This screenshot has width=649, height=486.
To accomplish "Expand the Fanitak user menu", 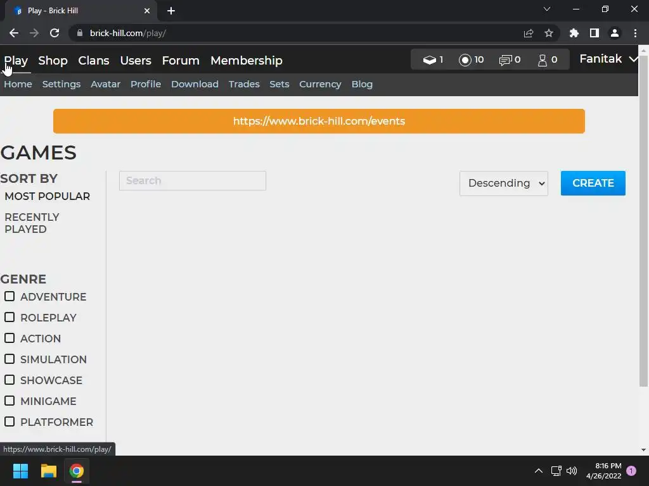I will point(608,59).
